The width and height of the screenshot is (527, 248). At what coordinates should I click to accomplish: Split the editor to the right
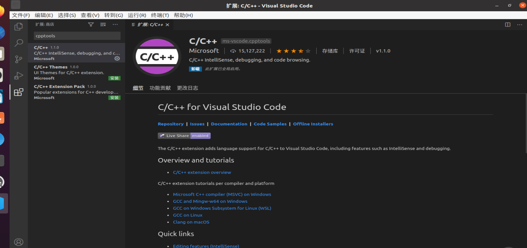click(x=508, y=25)
